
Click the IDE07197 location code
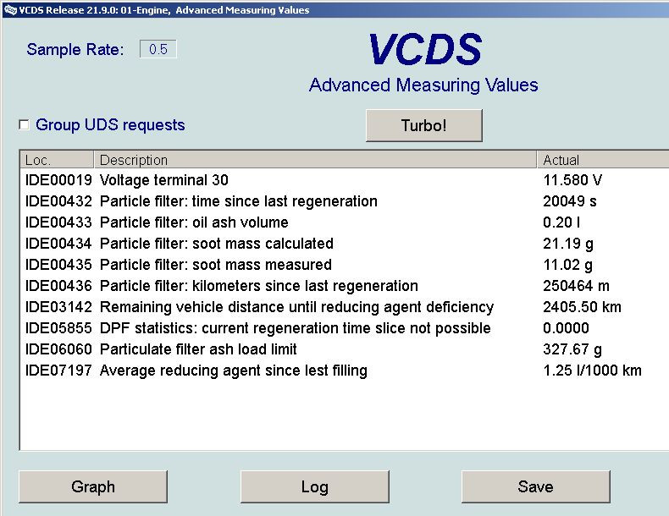point(58,371)
